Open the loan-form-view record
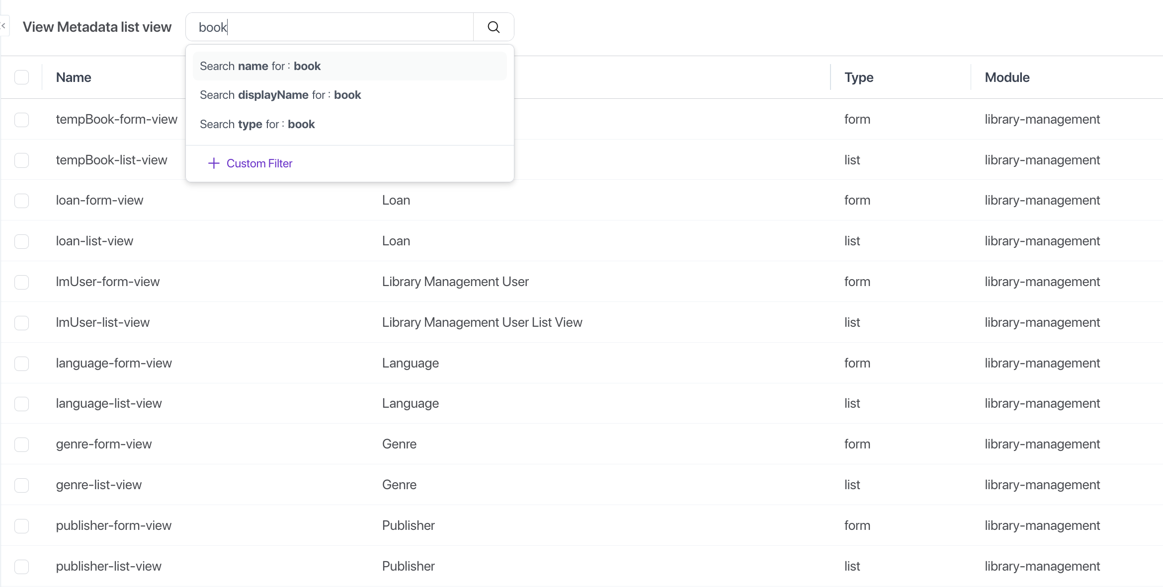 (99, 200)
